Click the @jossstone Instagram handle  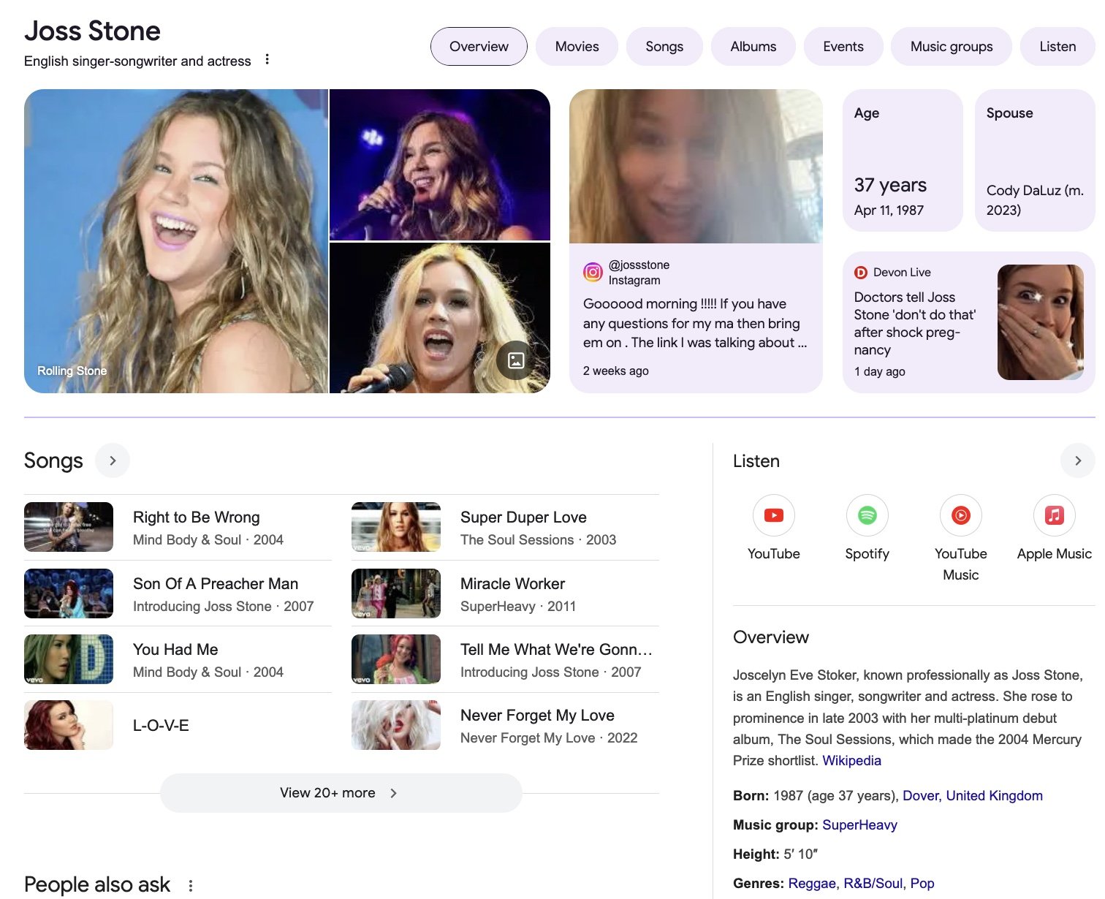coord(639,265)
